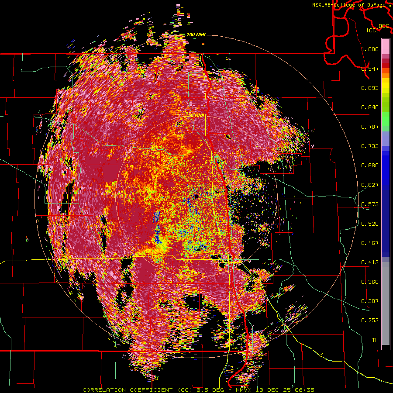Screen dimensions: 393x393
Task: Select the 0.787 scale value
Action: tap(370, 127)
